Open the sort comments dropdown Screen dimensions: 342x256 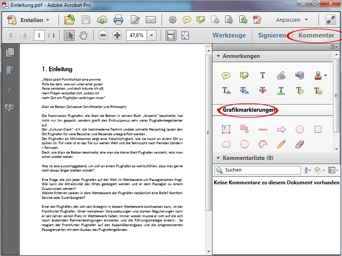[x=307, y=170]
